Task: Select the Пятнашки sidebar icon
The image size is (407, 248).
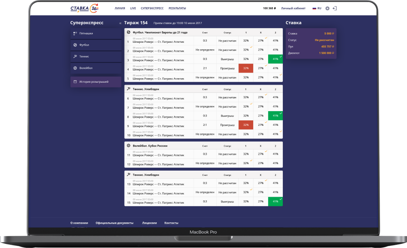Action: click(75, 33)
